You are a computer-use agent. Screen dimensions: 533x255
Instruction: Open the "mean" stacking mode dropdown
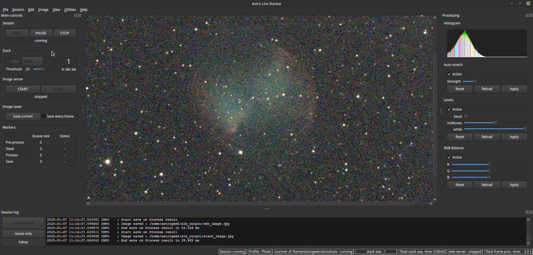point(32,61)
